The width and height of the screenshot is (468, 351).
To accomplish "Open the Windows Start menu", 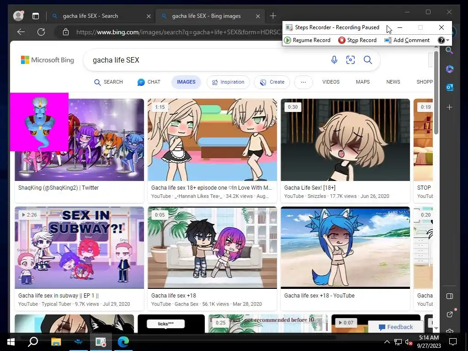I will pyautogui.click(x=11, y=342).
